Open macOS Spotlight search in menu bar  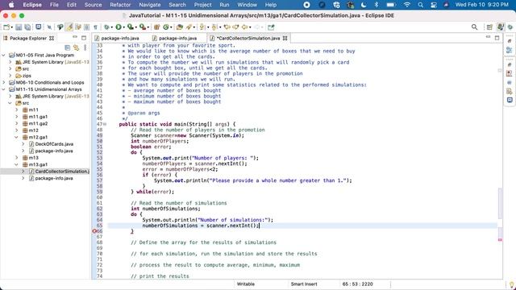click(420, 5)
